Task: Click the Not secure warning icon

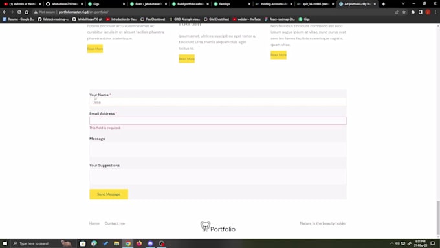Action: [x=36, y=12]
